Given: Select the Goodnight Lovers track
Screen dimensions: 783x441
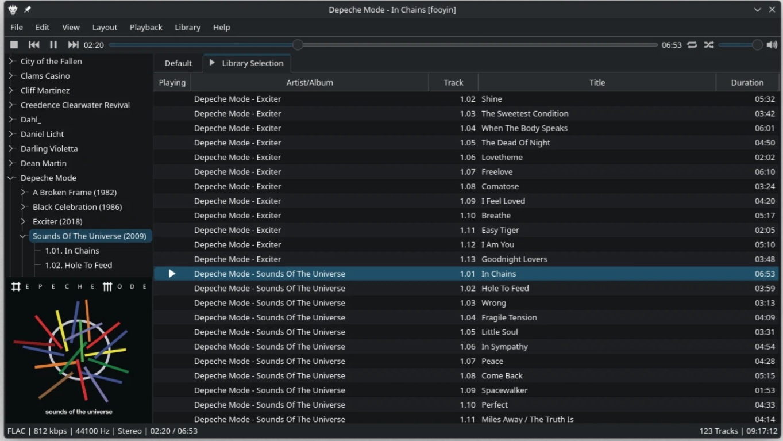Looking at the screenshot, I should (466, 259).
